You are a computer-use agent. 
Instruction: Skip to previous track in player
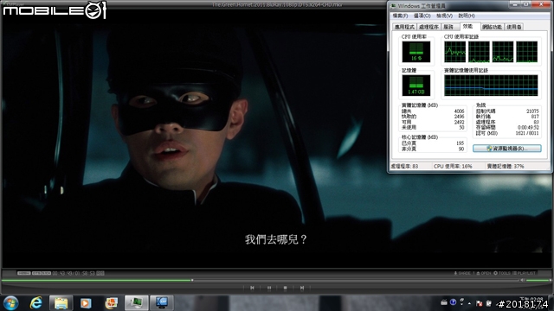pyautogui.click(x=252, y=288)
